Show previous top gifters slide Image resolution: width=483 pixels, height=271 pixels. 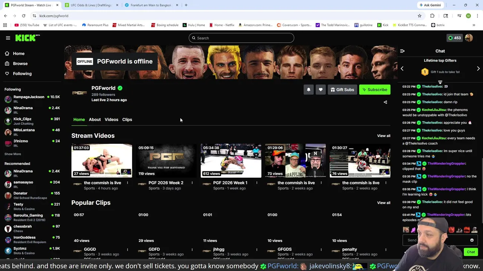[x=402, y=69]
